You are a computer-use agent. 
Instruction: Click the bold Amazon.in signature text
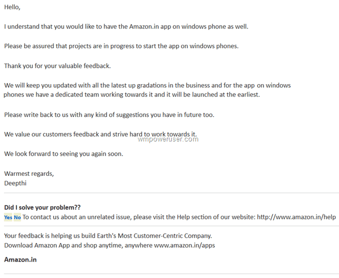20,259
